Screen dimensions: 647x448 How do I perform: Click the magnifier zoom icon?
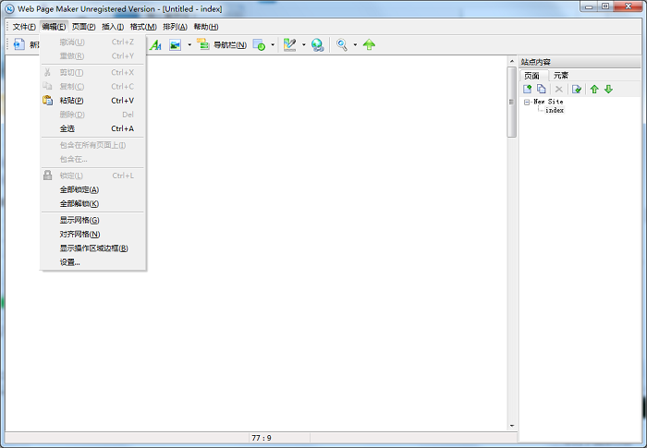pos(342,44)
